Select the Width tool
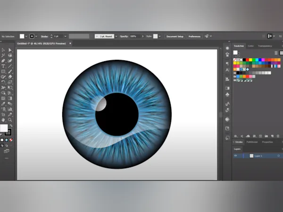283x212 pixels. pyautogui.click(x=3, y=88)
